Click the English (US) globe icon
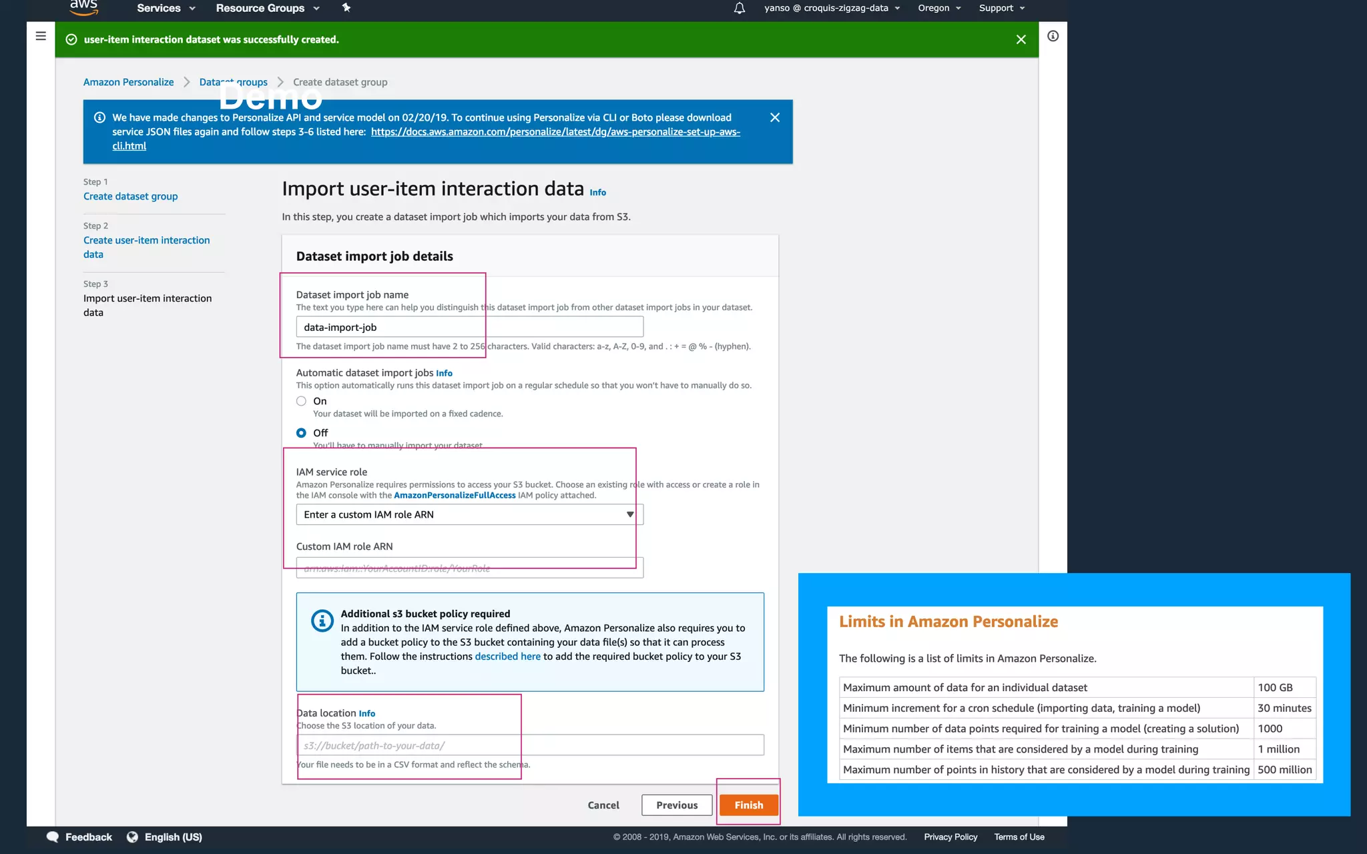The image size is (1367, 854). [x=132, y=837]
